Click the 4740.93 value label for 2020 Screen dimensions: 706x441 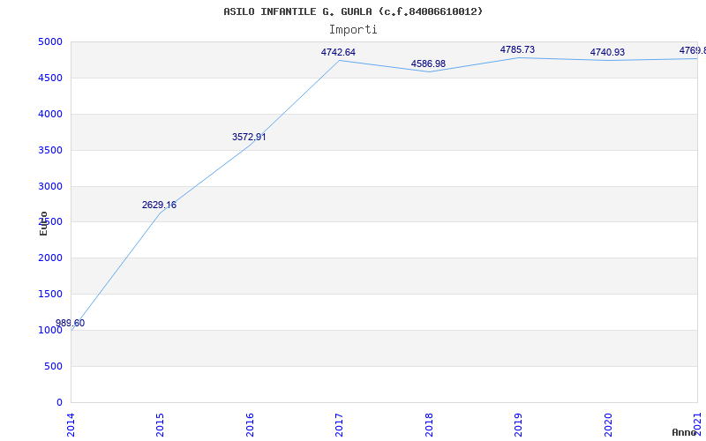(x=607, y=52)
